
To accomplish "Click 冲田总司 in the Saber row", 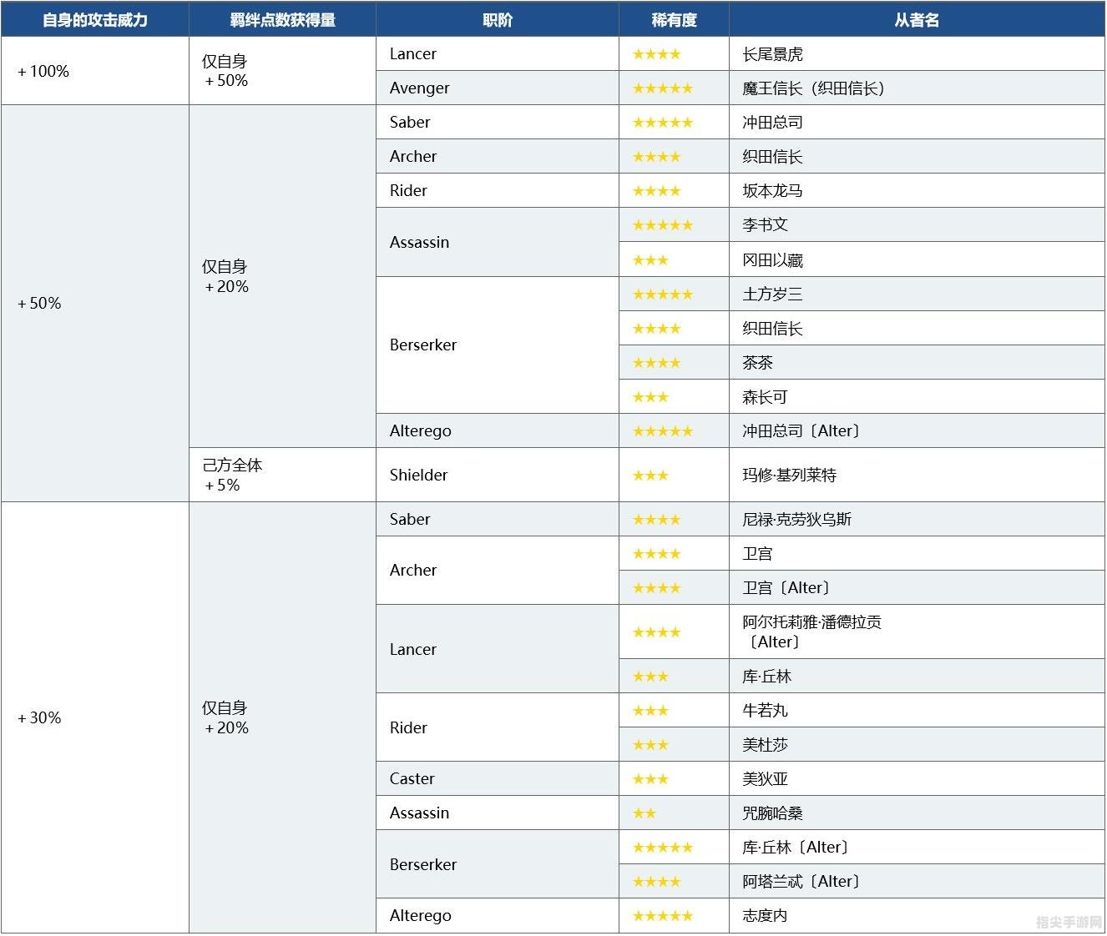I will click(772, 123).
